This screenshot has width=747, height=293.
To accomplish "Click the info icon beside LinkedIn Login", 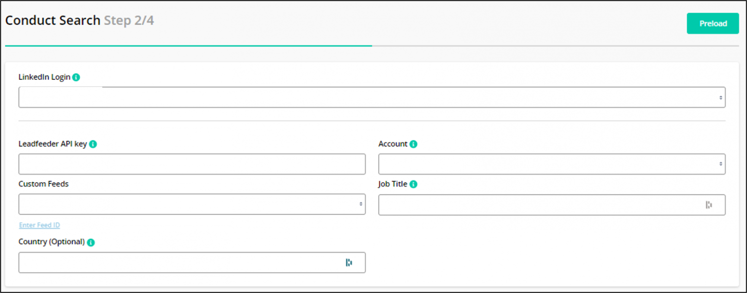I will [x=77, y=77].
